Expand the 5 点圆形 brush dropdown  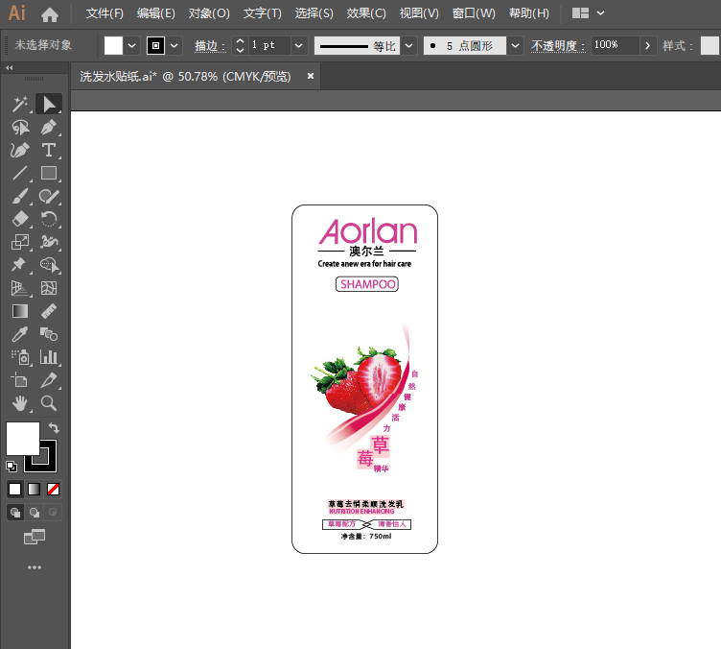point(516,45)
